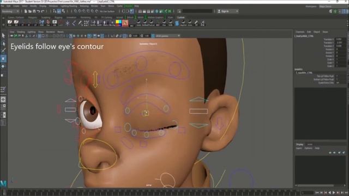Open the Rendering menu set dropdown
Image resolution: width=349 pixels, height=196 pixels.
click(10, 11)
